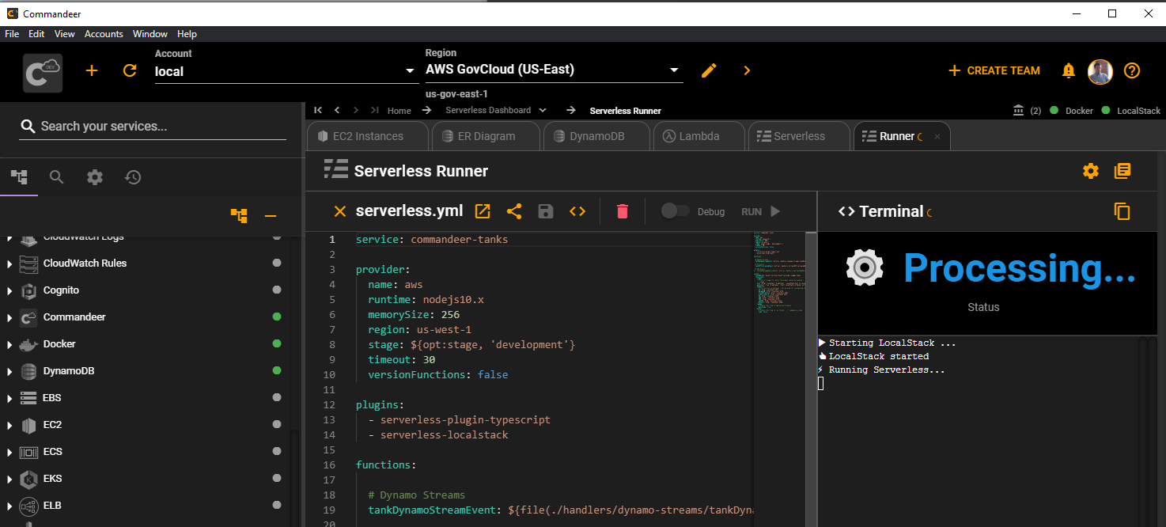The height and width of the screenshot is (527, 1166).
Task: Expand the EC2 tree item
Action: pos(9,425)
